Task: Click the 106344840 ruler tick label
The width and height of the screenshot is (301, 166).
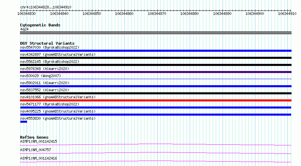Action: (x=59, y=14)
